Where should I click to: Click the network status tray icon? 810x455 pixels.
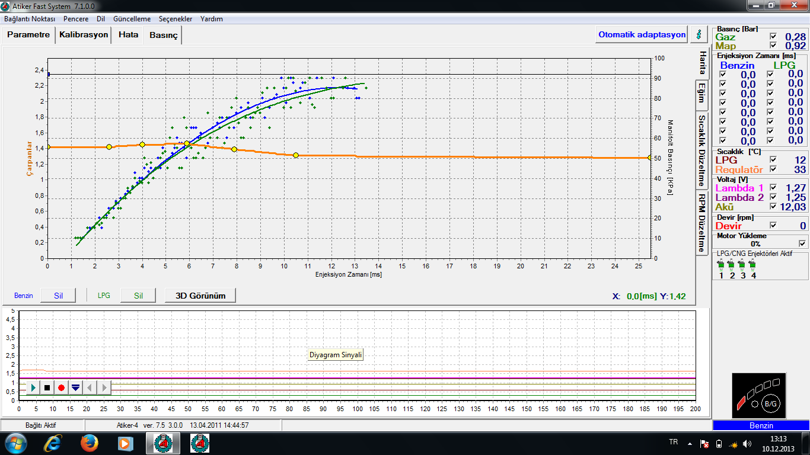[733, 444]
